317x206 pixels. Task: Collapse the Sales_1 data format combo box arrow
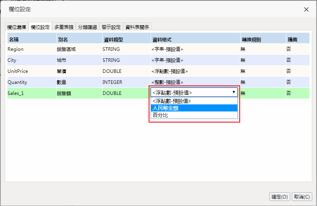[x=234, y=93]
